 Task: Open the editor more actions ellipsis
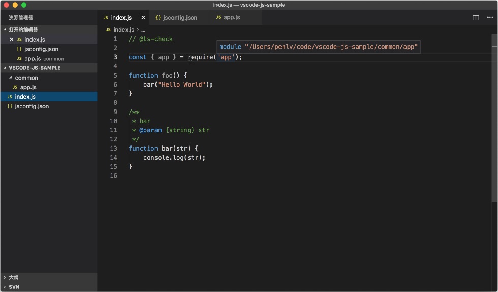click(x=490, y=17)
